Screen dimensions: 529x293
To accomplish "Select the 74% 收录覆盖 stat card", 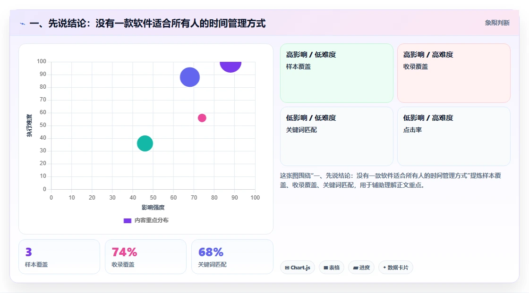I will point(146,257).
